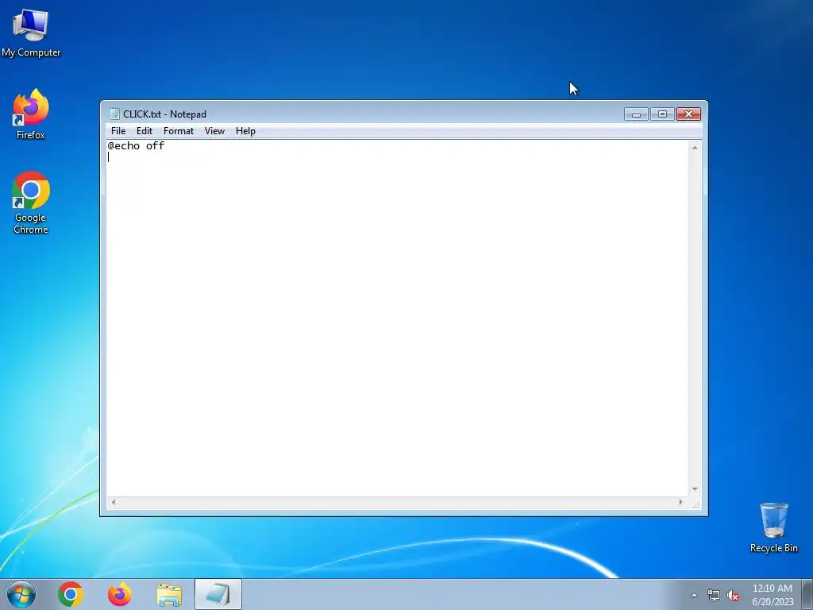Screen dimensions: 813x610
Task: Open the Format menu in Notepad
Action: [x=179, y=131]
